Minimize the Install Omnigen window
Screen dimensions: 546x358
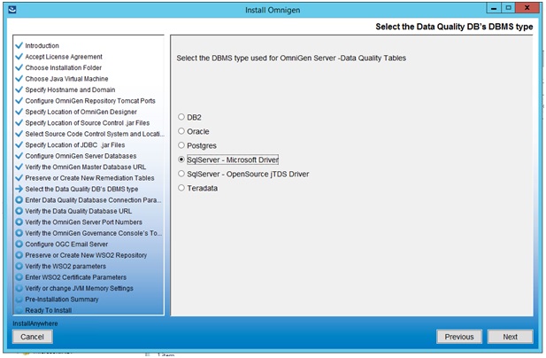coord(494,8)
